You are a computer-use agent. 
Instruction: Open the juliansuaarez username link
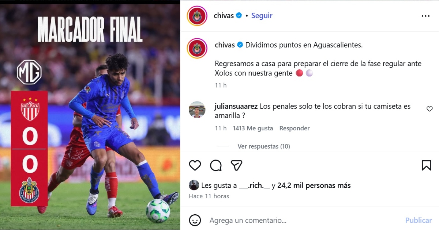236,107
